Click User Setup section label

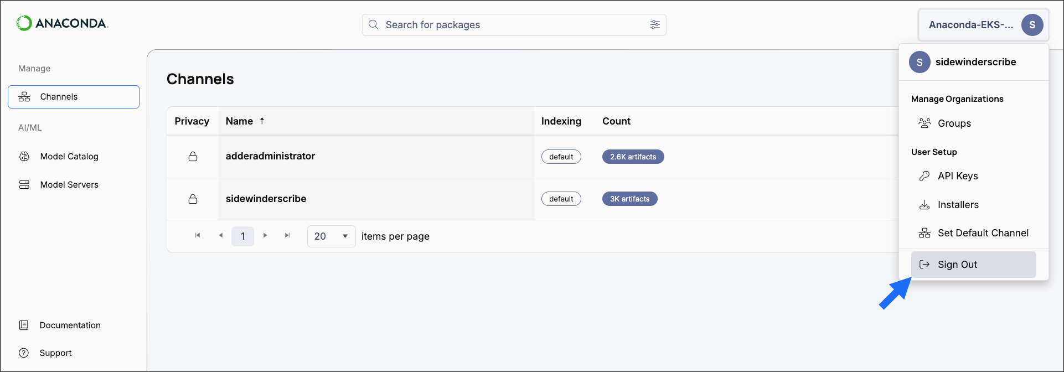click(934, 152)
